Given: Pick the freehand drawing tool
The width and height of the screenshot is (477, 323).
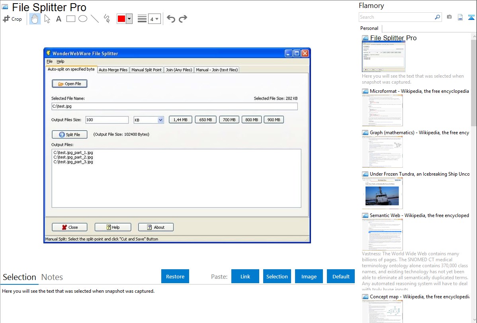Looking at the screenshot, I should [107, 19].
